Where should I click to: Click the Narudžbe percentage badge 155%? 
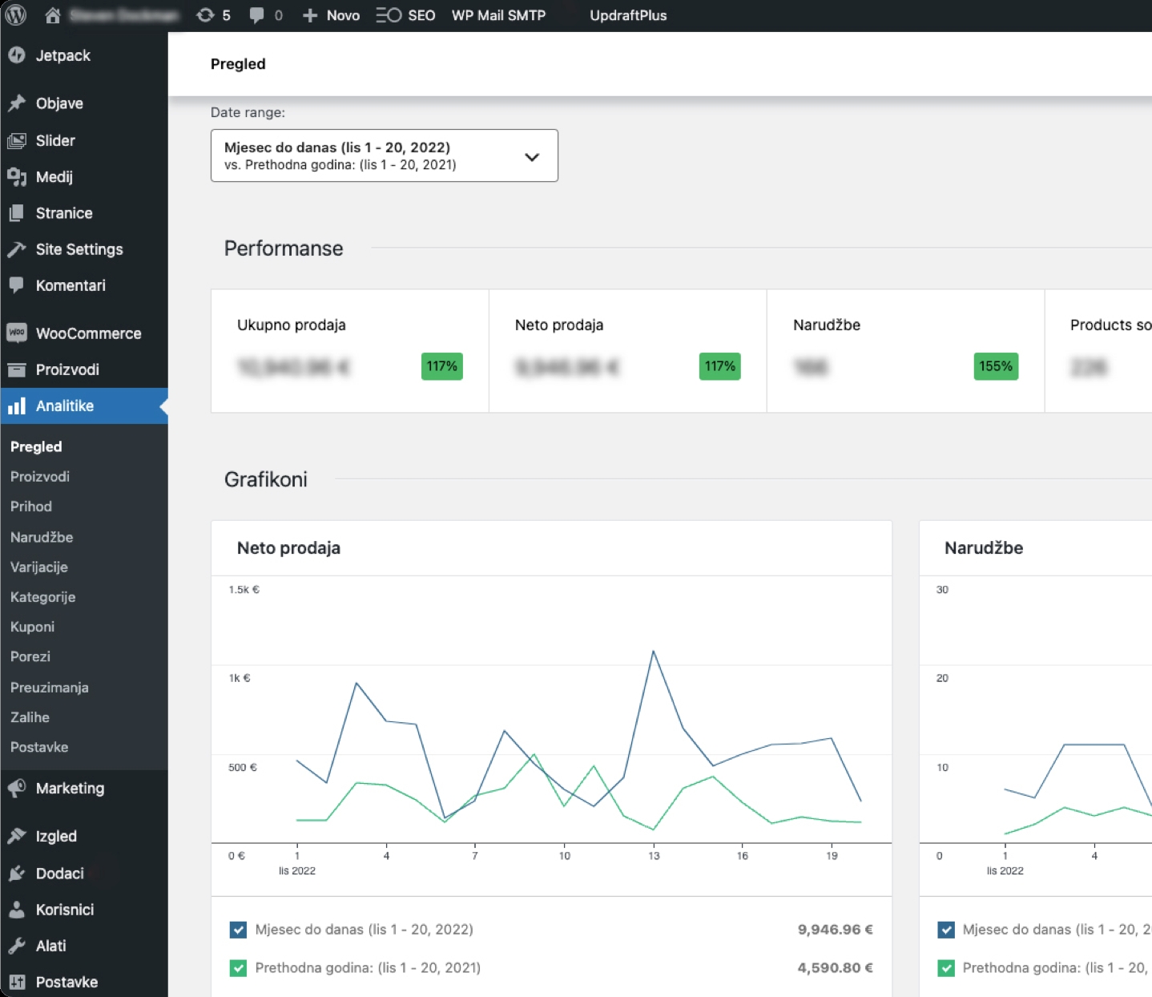(995, 366)
